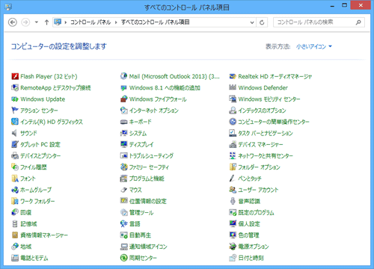
Task: Open the システム icon
Action: pyautogui.click(x=124, y=133)
